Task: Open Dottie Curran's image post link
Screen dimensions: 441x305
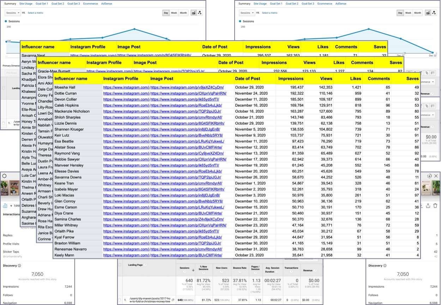Action: (188, 93)
